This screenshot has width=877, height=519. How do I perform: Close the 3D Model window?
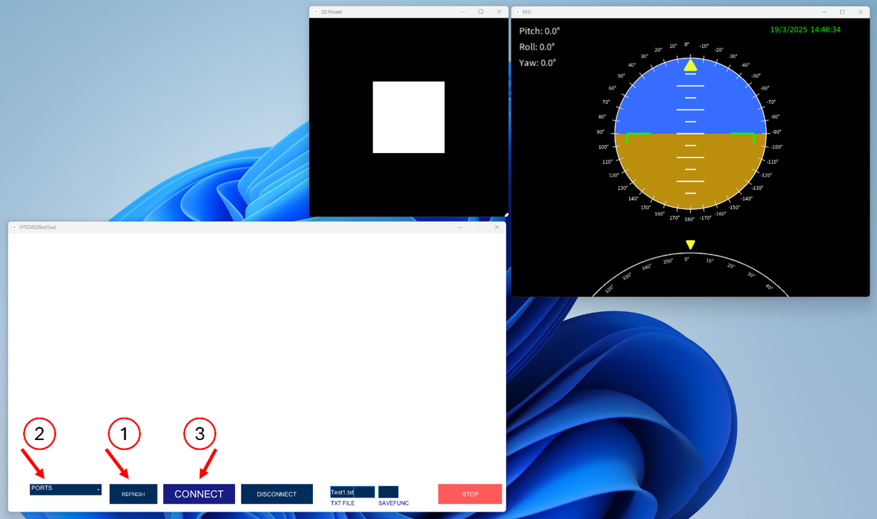pyautogui.click(x=499, y=12)
